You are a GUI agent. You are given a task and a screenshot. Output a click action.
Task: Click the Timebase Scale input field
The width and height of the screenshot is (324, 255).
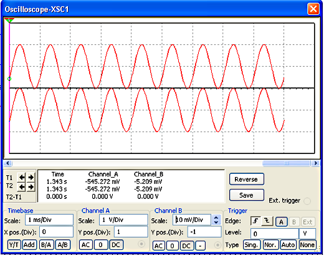49,219
